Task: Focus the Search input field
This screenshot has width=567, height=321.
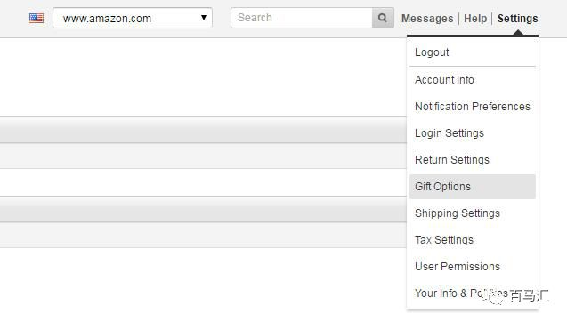Action: pos(302,18)
